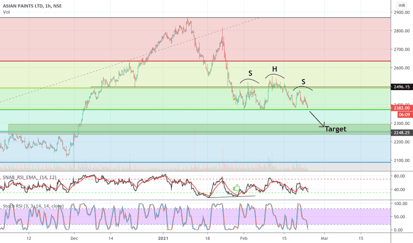Click the ASIAN PAINTS LTD symbol title
This screenshot has height=243, width=413.
tap(32, 6)
